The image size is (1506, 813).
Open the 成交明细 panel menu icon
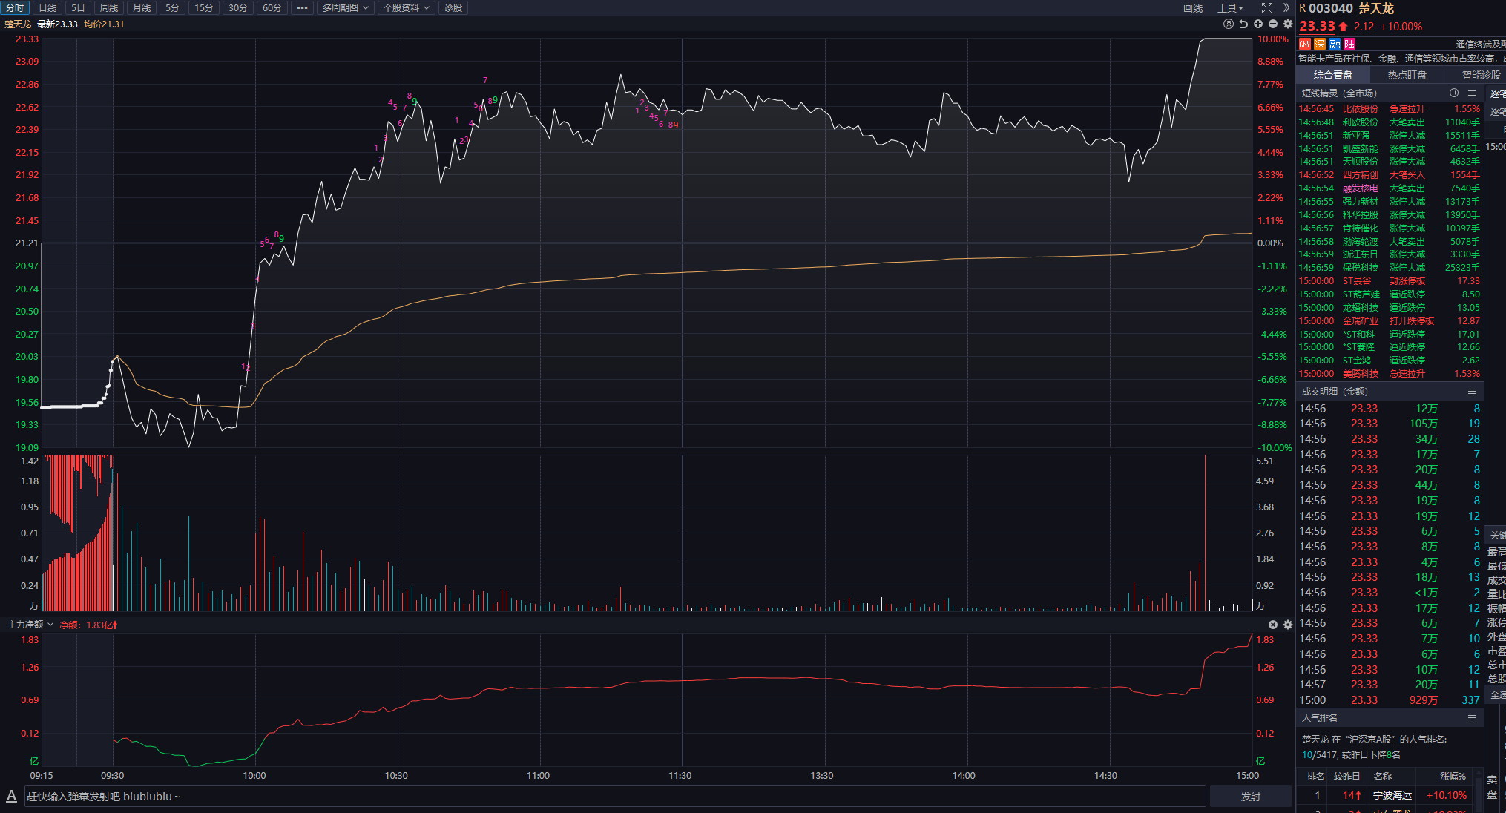[x=1472, y=392]
